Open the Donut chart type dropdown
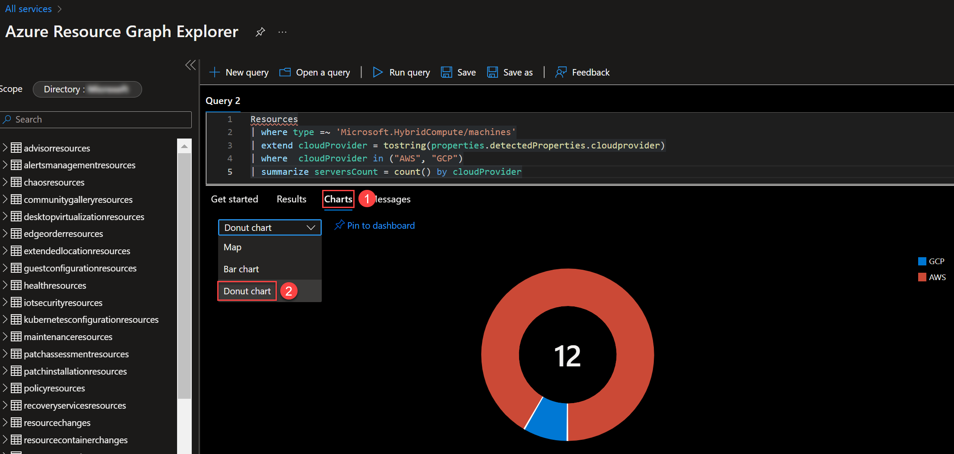This screenshot has height=454, width=954. pyautogui.click(x=270, y=227)
